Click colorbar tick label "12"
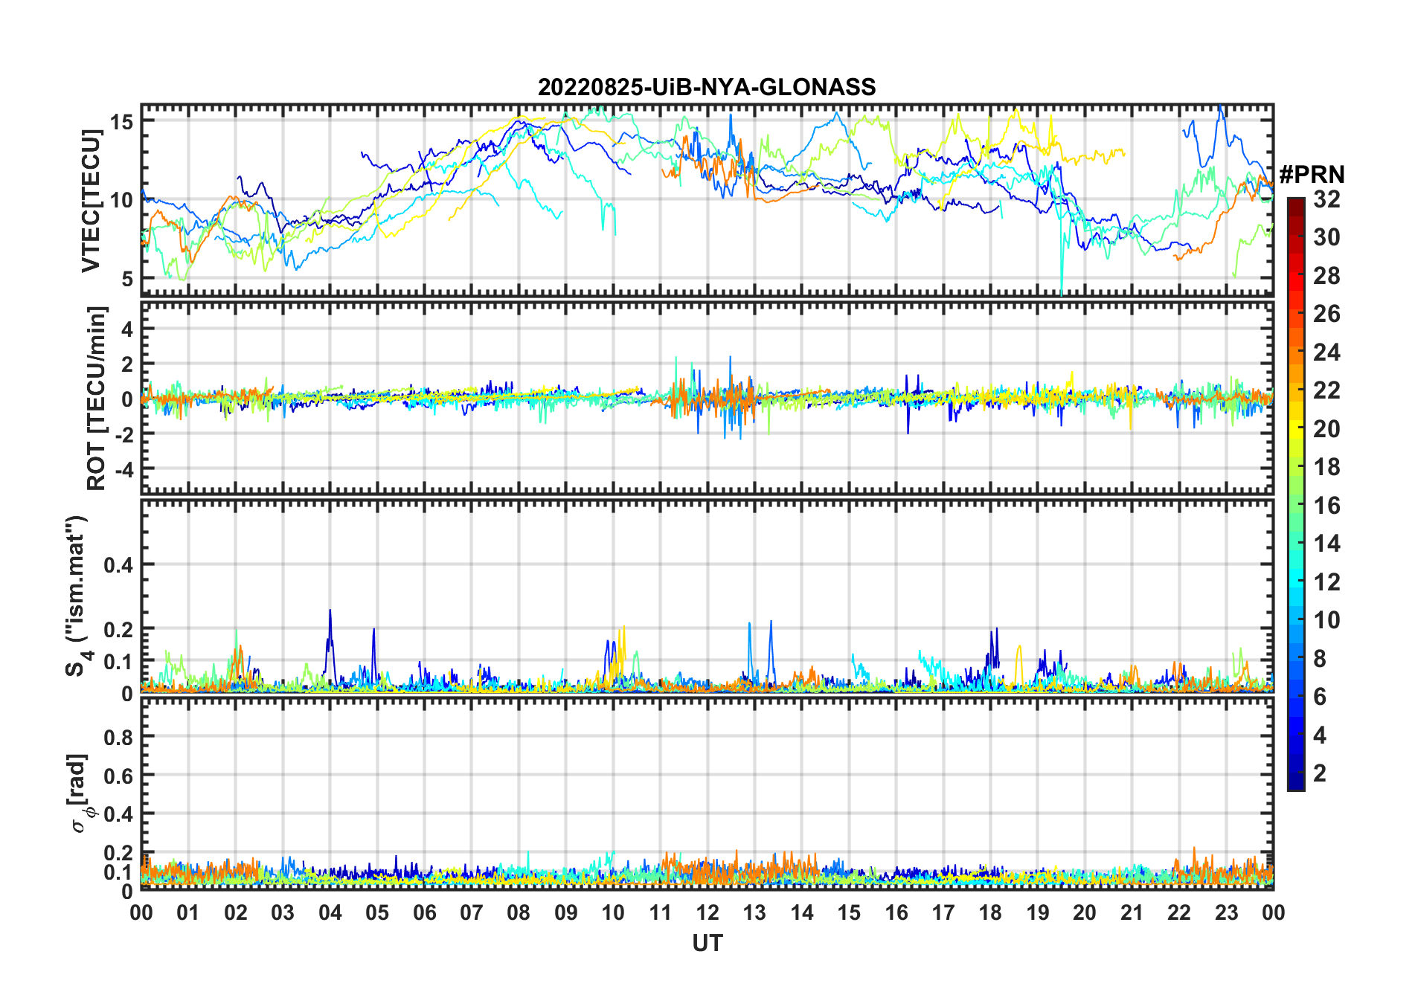 1327,582
